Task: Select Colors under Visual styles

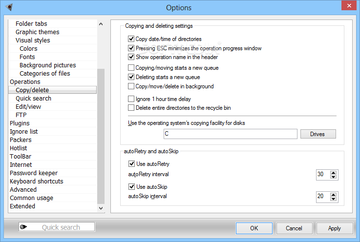Action: pyautogui.click(x=28, y=48)
